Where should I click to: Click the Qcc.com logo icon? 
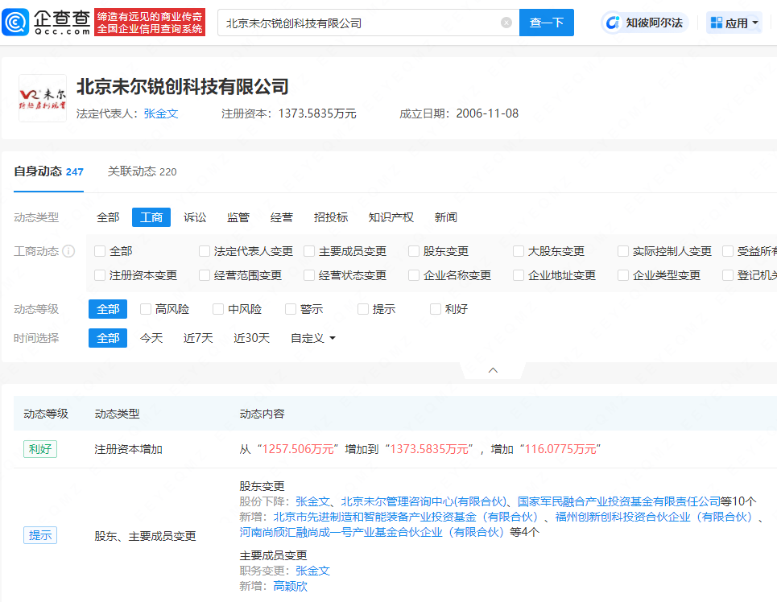15,23
